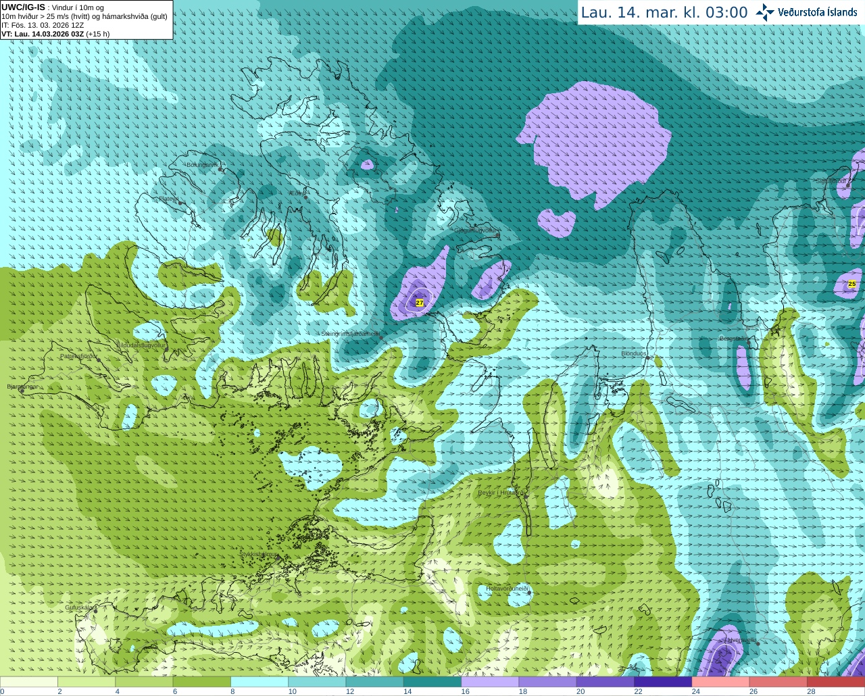Click the 10–12 m/s legend swatch
Image resolution: width=865 pixels, height=696 pixels.
click(317, 682)
